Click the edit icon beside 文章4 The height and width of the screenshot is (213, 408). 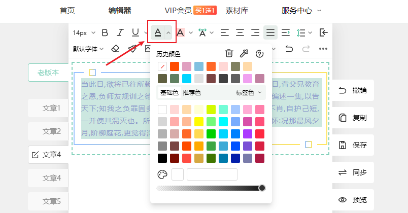coord(35,155)
